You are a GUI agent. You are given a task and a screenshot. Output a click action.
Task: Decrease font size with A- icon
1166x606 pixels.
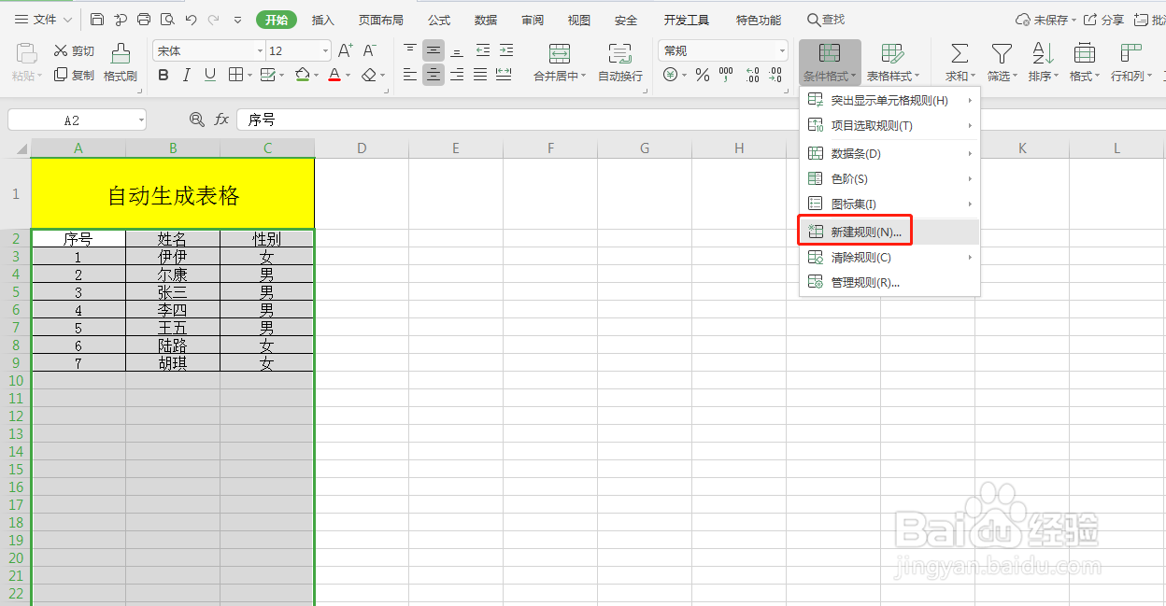[370, 51]
